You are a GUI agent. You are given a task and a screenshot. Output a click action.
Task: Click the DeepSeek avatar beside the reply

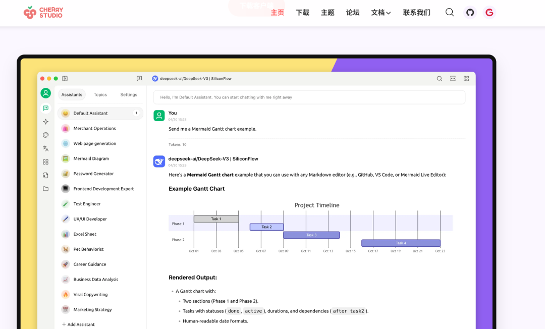(159, 161)
